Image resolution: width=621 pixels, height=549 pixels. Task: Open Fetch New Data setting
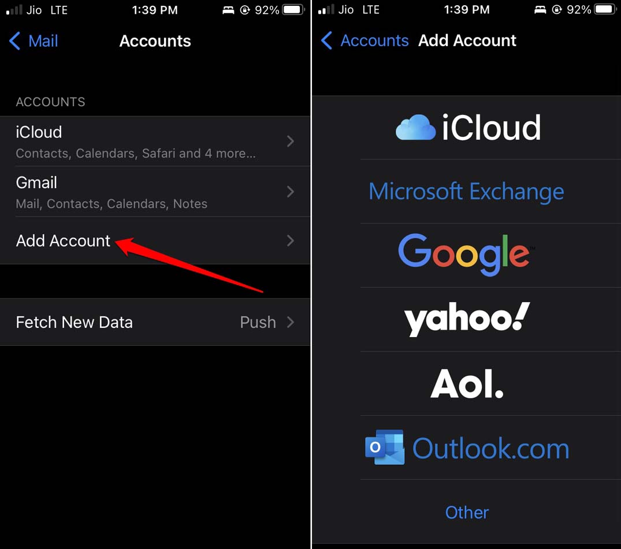coord(155,322)
